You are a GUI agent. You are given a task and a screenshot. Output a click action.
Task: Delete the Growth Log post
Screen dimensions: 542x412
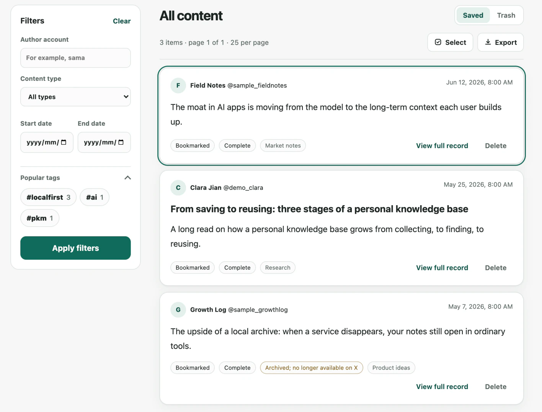tap(496, 387)
